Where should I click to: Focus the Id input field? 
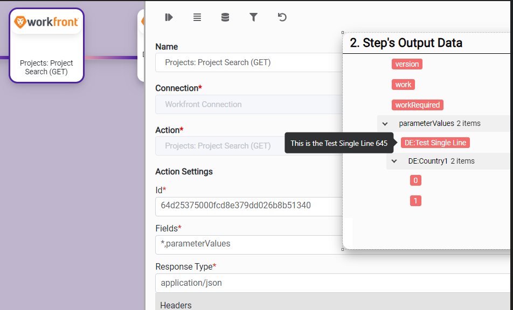[249, 206]
